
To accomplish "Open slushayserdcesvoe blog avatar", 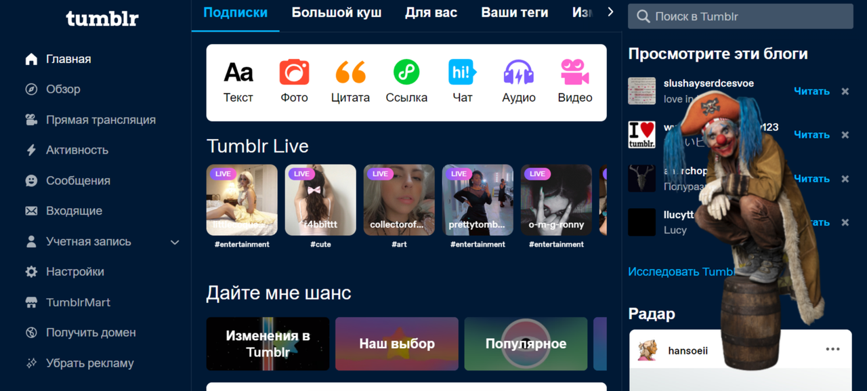I will tap(641, 91).
